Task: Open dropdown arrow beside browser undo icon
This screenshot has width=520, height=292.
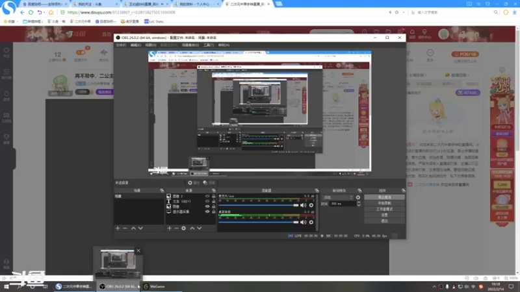Action: point(44,12)
